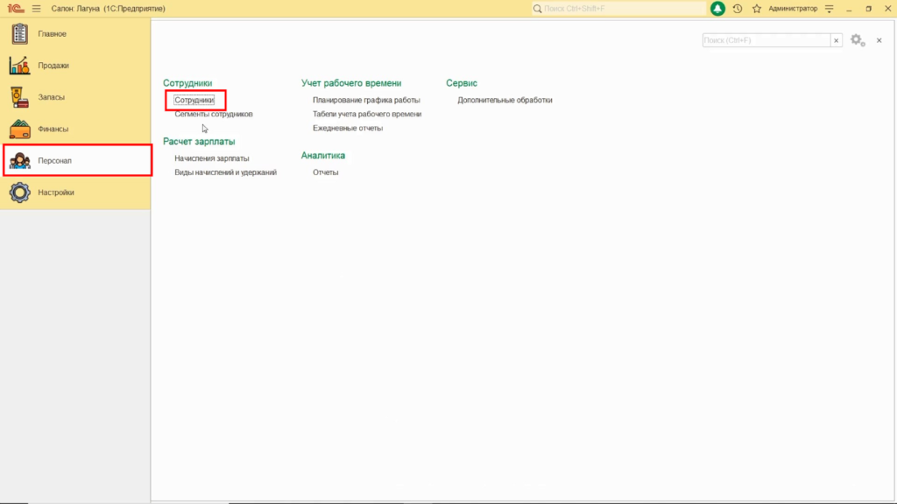This screenshot has height=504, width=897.
Task: Close the 1C application window
Action: pos(888,9)
